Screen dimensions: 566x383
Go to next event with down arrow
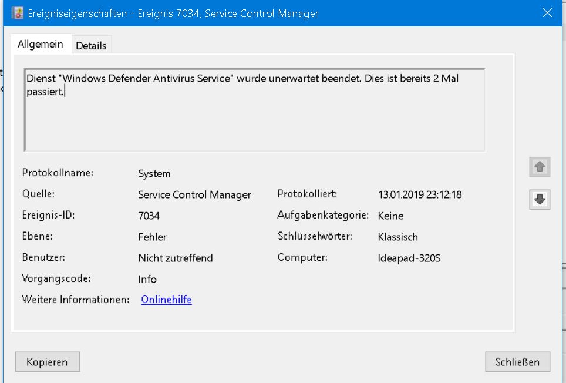tap(540, 200)
